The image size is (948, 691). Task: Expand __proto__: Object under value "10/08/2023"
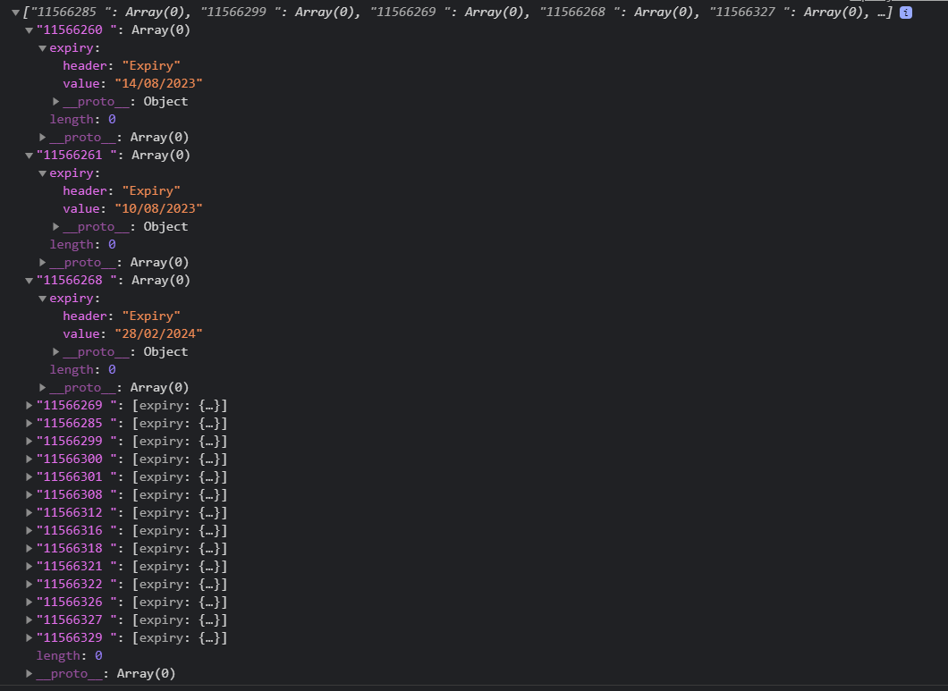click(x=55, y=227)
